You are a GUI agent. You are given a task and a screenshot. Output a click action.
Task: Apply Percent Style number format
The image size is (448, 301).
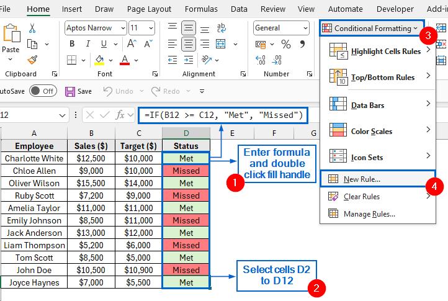point(286,44)
